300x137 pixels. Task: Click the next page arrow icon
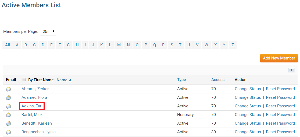[291, 70]
